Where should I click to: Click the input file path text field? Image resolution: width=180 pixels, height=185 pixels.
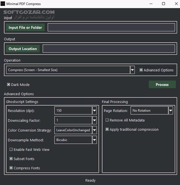pos(111,27)
